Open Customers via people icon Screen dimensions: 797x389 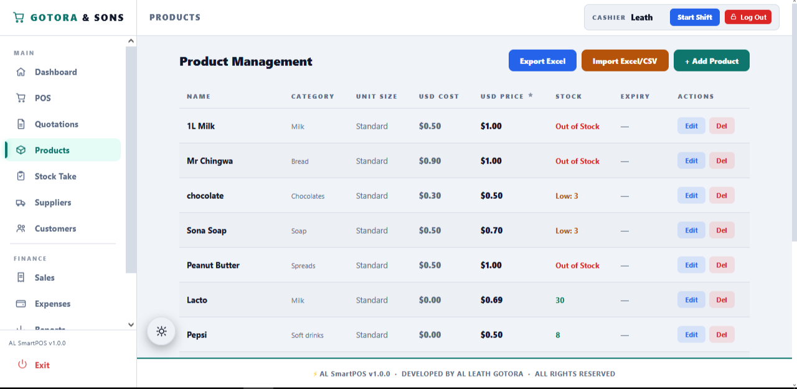coord(21,229)
